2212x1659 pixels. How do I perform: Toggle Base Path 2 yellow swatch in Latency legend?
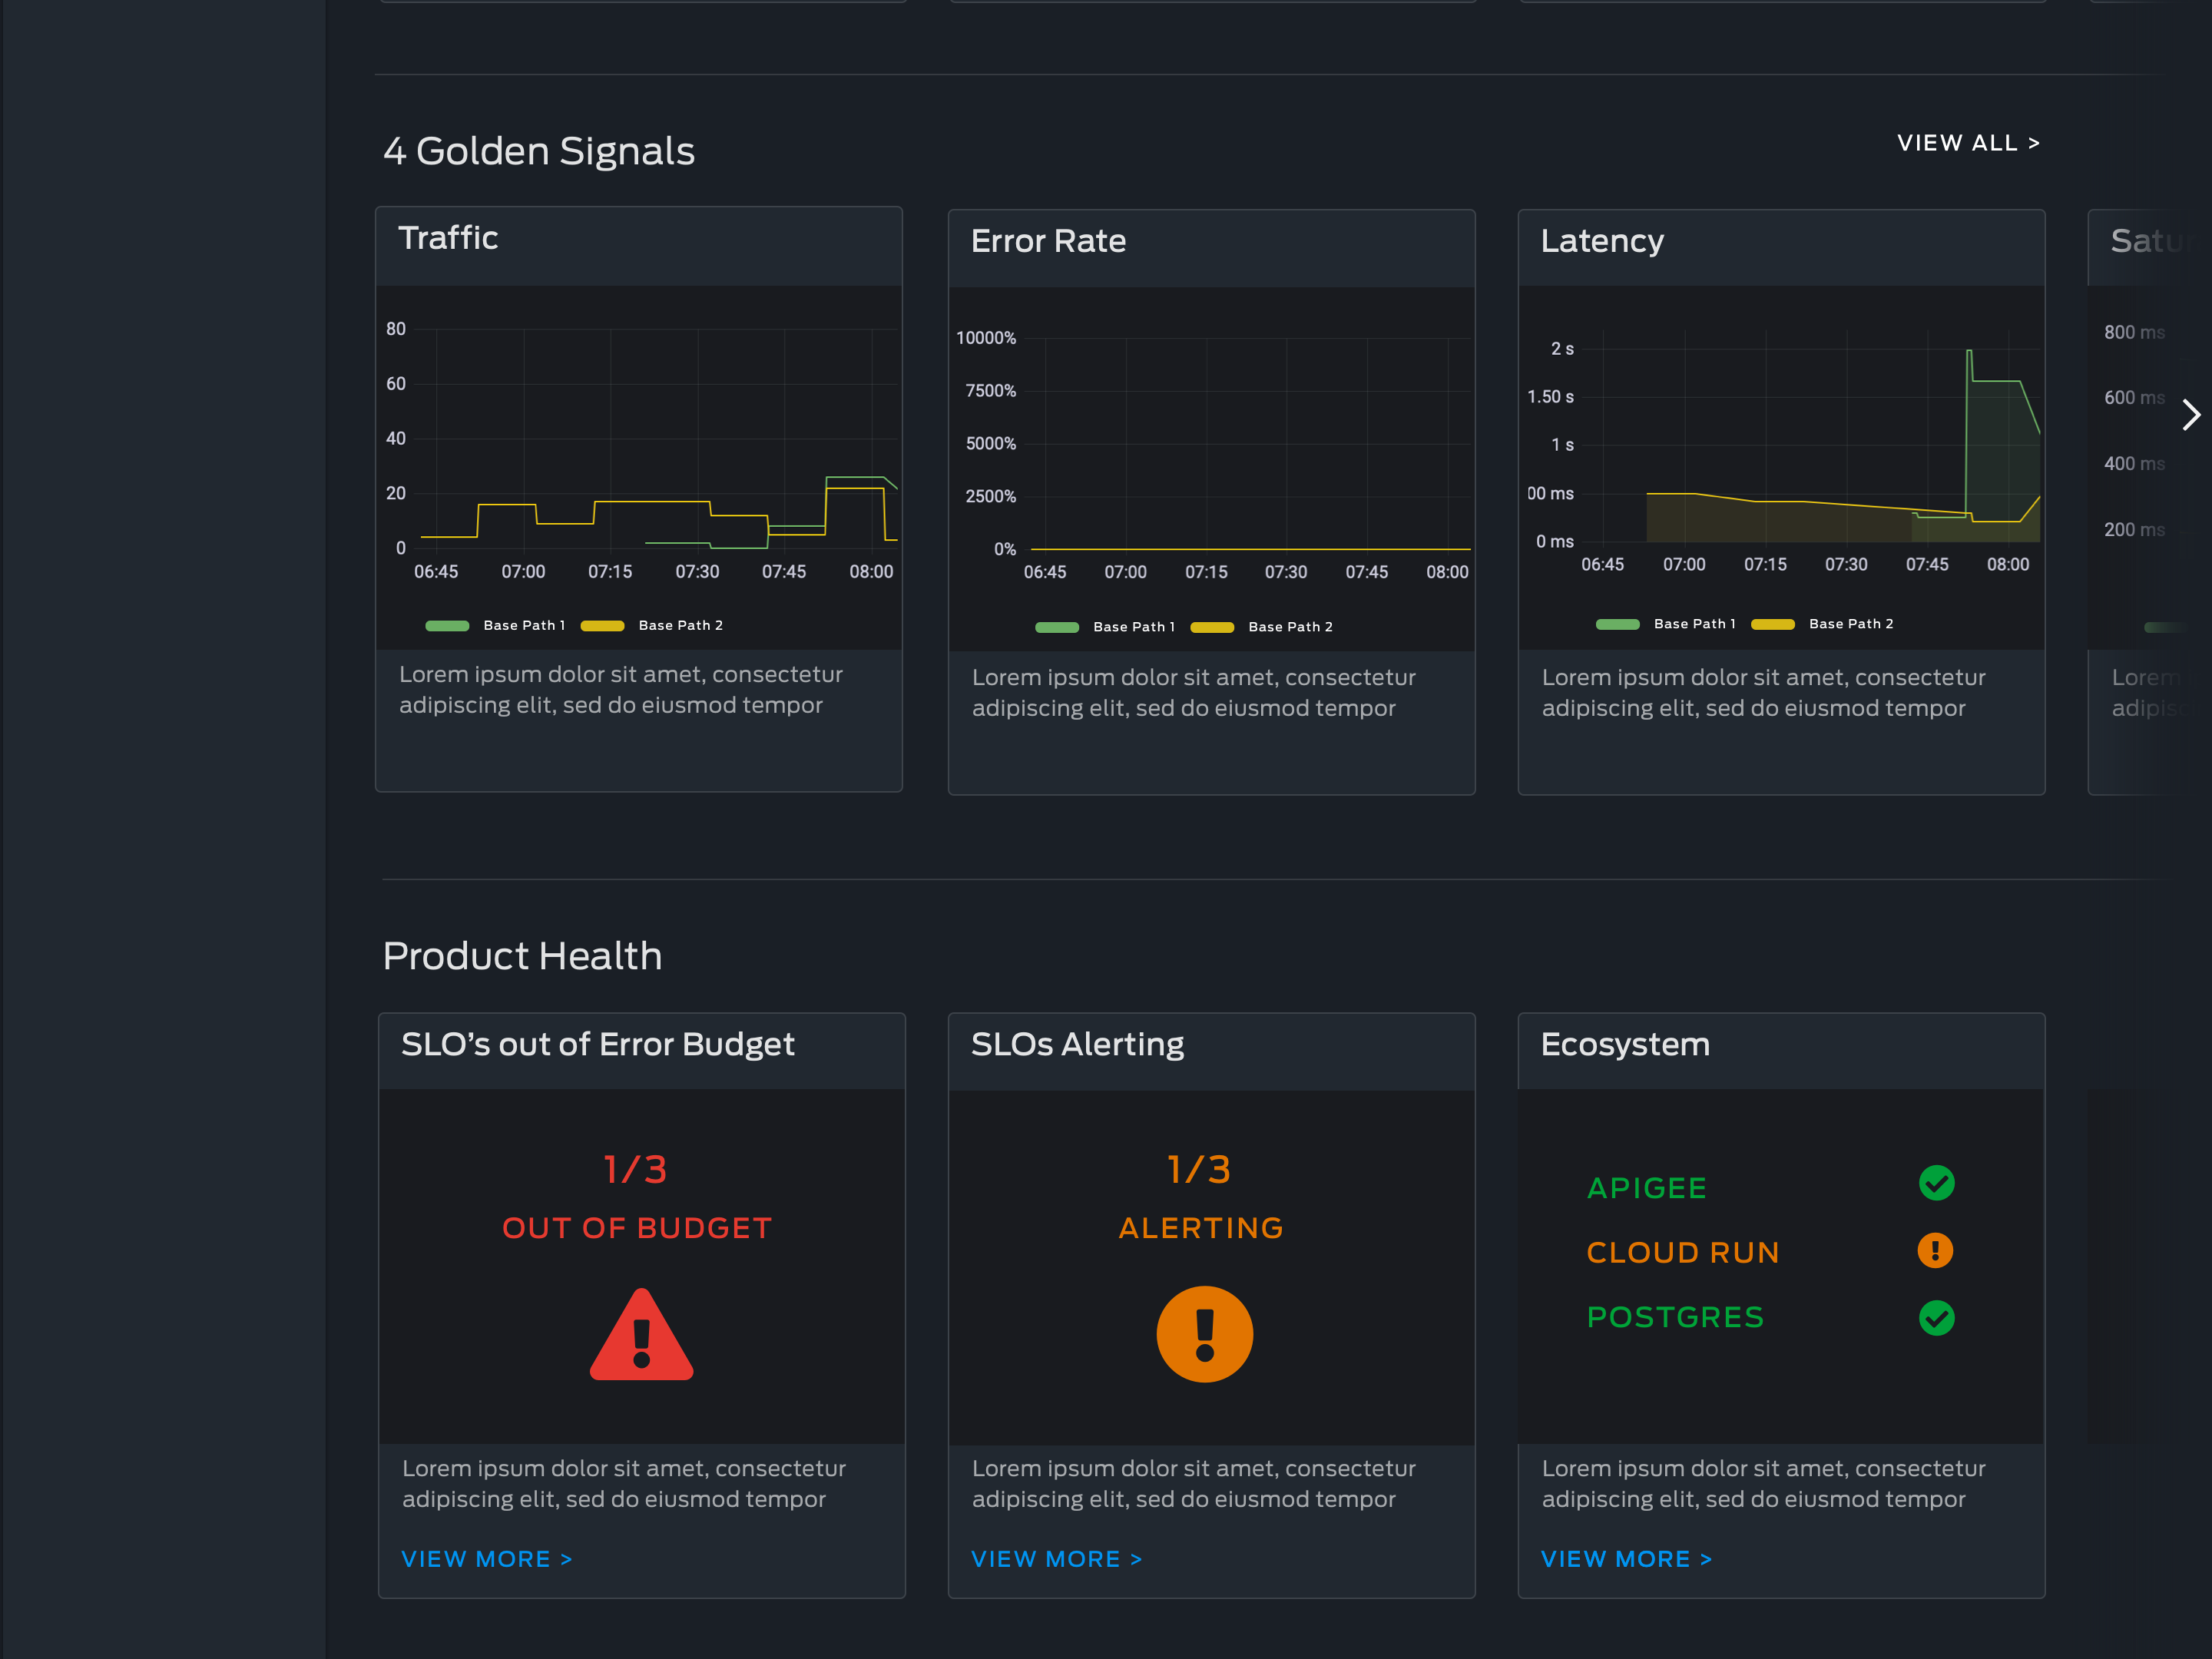(x=1772, y=624)
